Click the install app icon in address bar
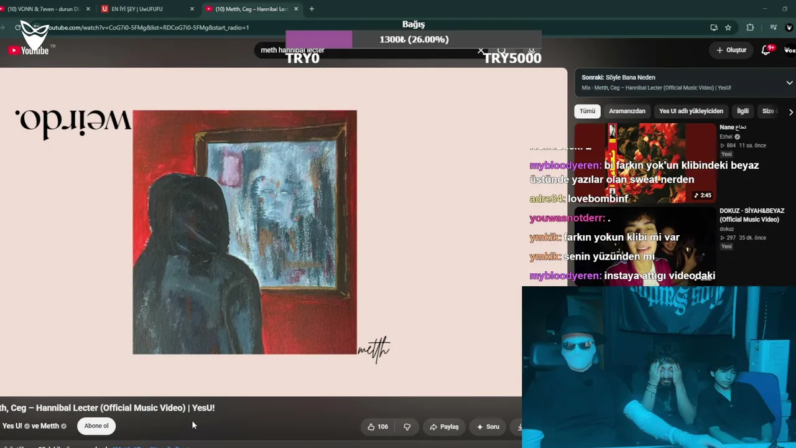Screen dimensions: 796x448 [x=714, y=27]
